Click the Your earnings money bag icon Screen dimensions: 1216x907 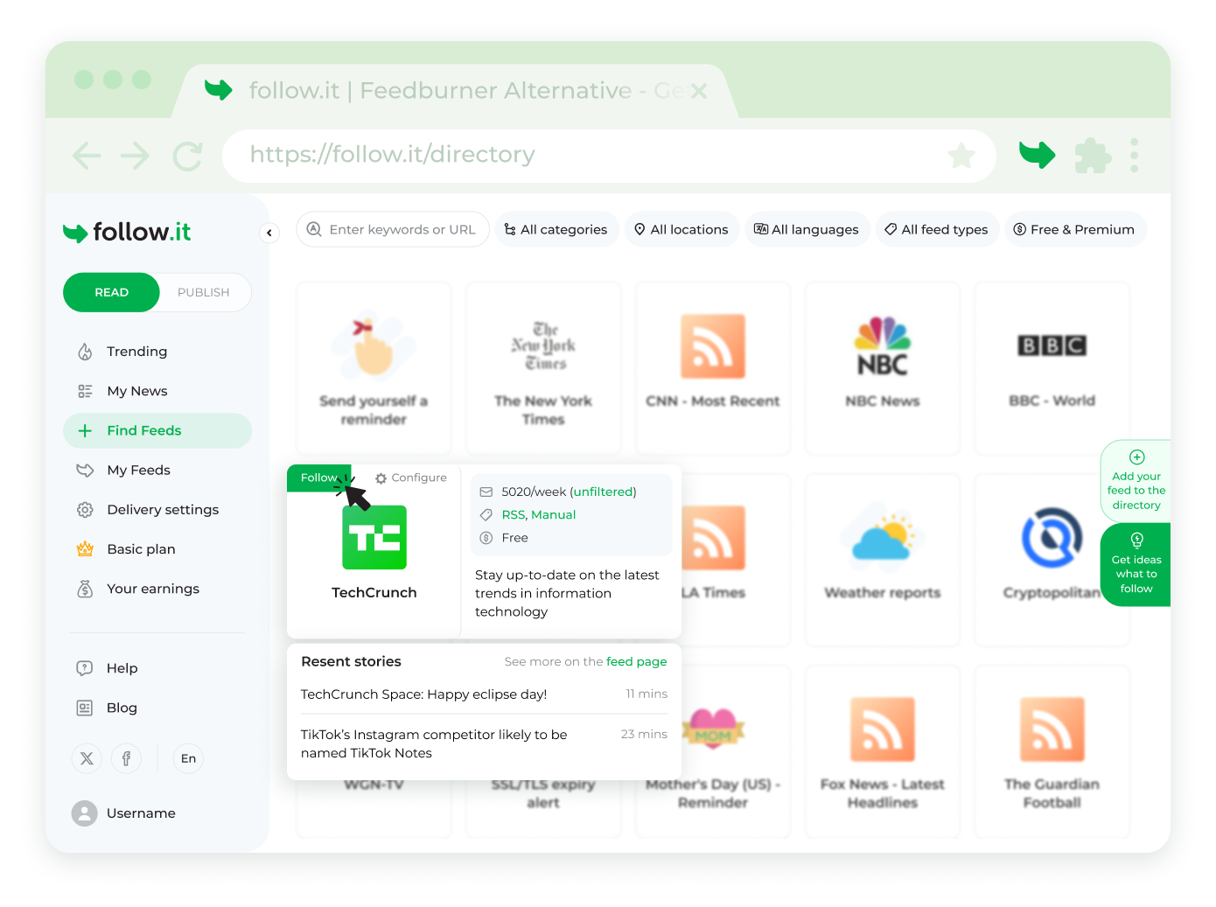tap(85, 589)
